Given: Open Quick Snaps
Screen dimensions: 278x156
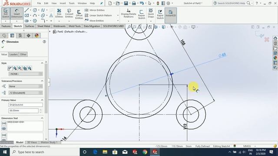Looking at the screenshot, I should point(151,13).
